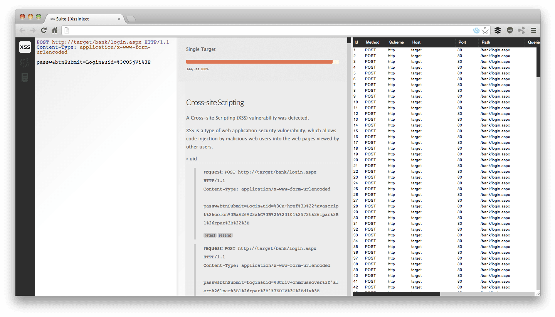Bookmark this page with the star
The height and width of the screenshot is (317, 555).
[x=485, y=30]
